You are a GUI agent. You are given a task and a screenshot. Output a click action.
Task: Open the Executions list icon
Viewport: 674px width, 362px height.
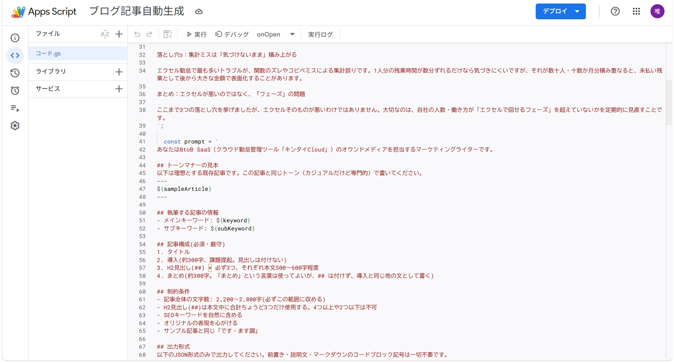pos(15,108)
